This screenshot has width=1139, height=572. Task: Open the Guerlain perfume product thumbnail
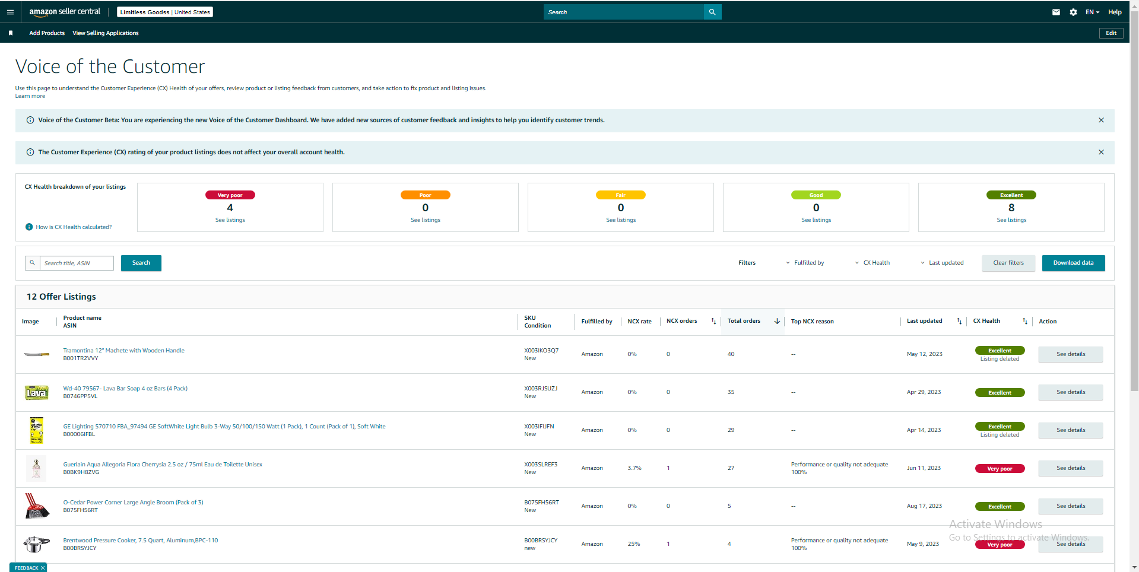(x=36, y=468)
